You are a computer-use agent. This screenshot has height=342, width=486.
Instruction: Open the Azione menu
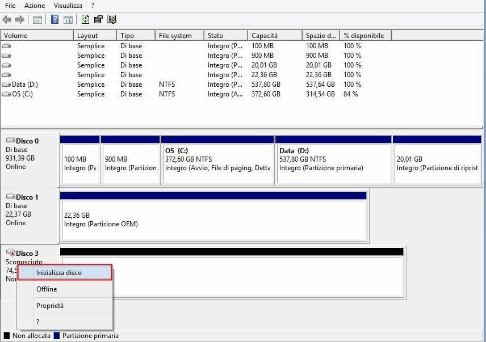click(x=35, y=5)
